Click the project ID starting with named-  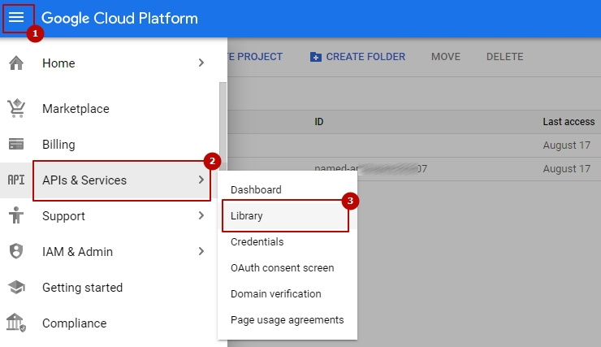click(x=370, y=169)
